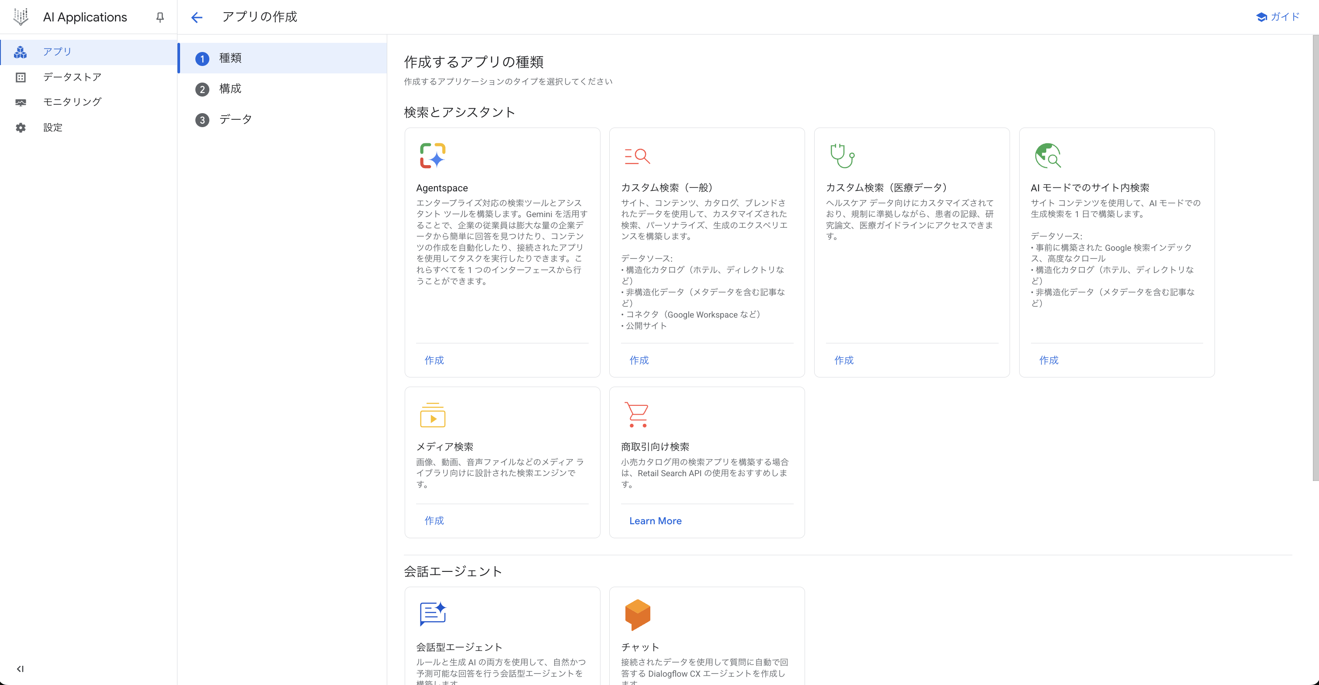
Task: Click the 会話型エージェント chat sparkle icon
Action: coord(432,614)
